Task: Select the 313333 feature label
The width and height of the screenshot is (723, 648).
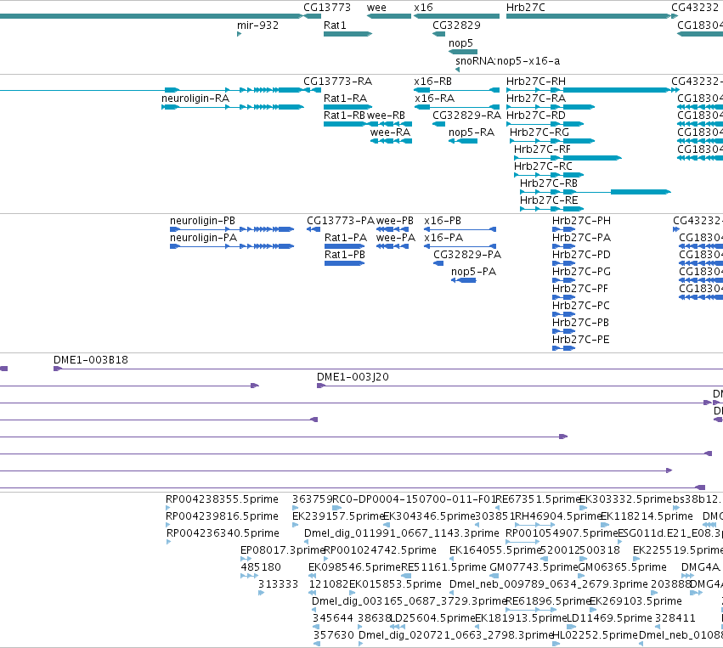Action: tap(278, 585)
